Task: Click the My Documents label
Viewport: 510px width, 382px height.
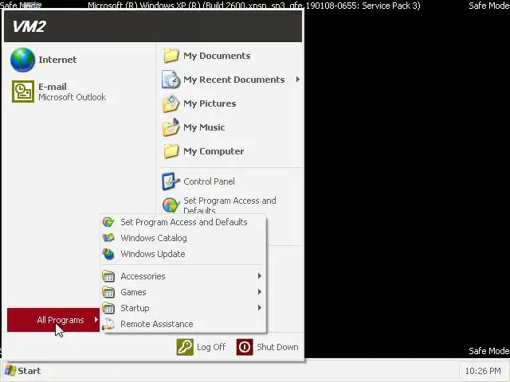Action: pos(217,56)
